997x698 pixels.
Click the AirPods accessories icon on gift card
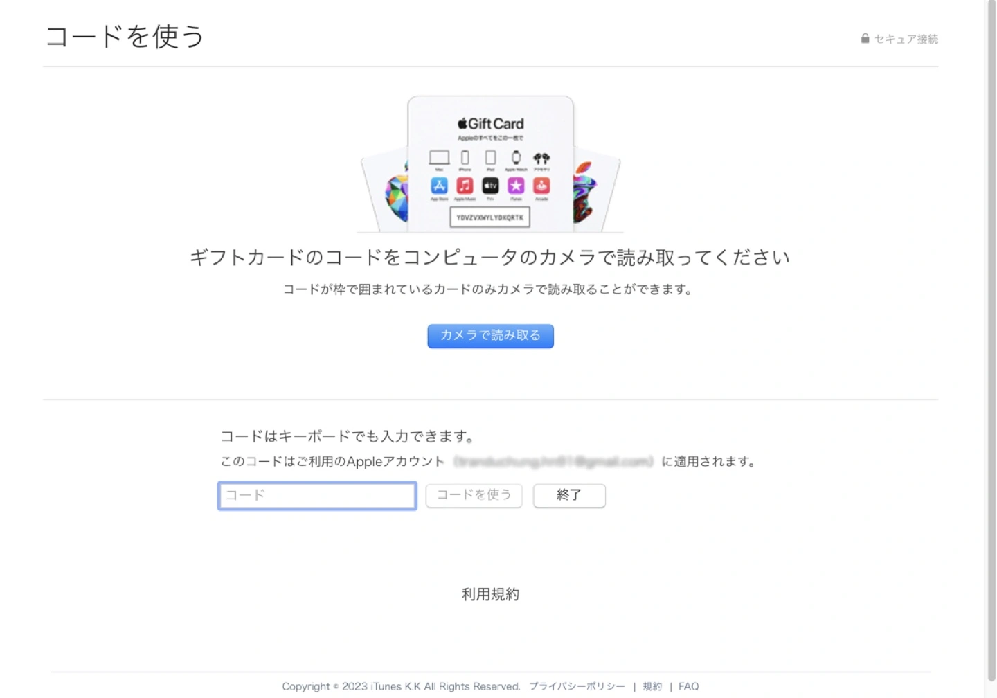point(541,158)
